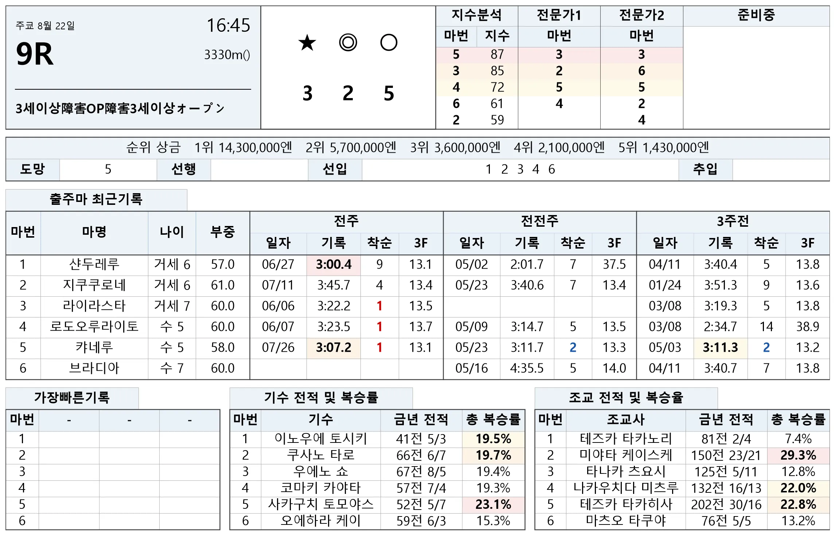This screenshot has height=546, width=835.
Task: Select the highlighted record 3:00.4
Action: click(333, 264)
